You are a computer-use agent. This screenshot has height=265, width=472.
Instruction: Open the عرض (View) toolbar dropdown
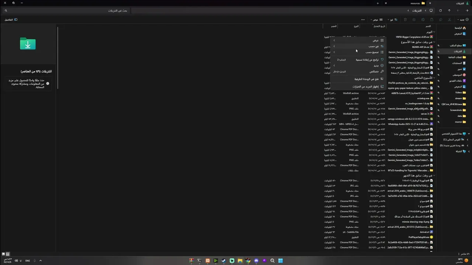376,20
